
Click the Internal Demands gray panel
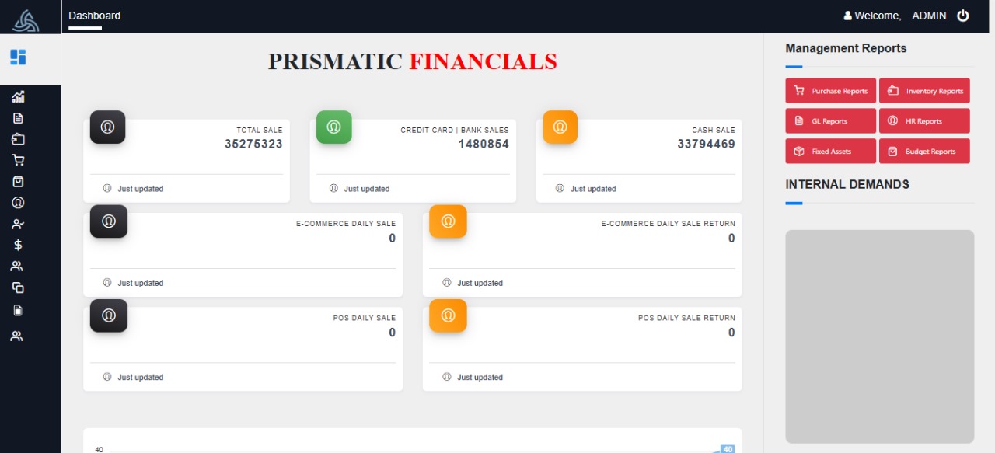(x=879, y=336)
